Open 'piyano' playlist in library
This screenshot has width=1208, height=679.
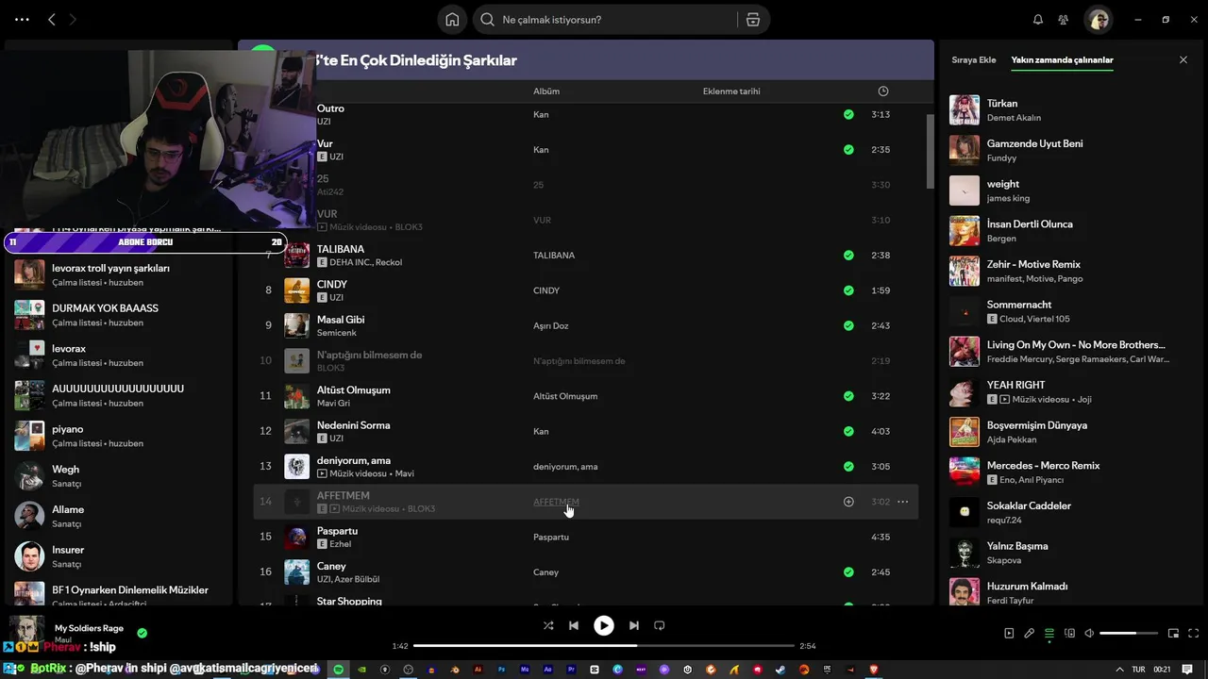coord(118,436)
